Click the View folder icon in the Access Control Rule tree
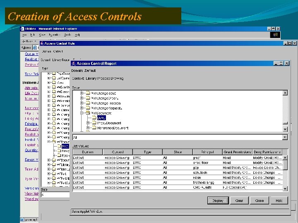The height and width of the screenshot is (223, 298). point(54,83)
